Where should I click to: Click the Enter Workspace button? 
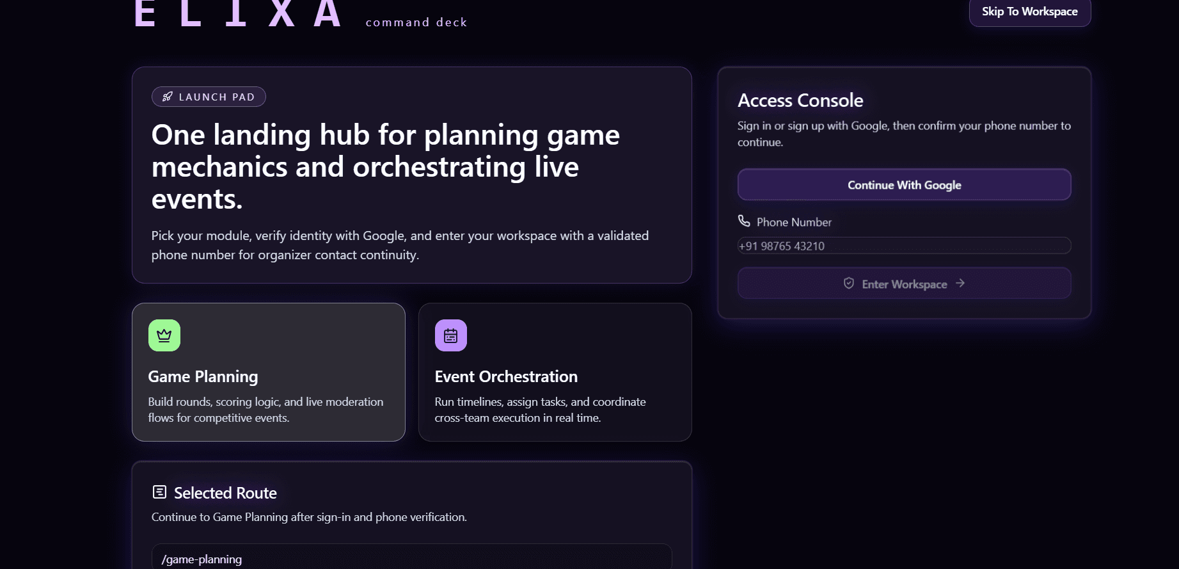904,283
